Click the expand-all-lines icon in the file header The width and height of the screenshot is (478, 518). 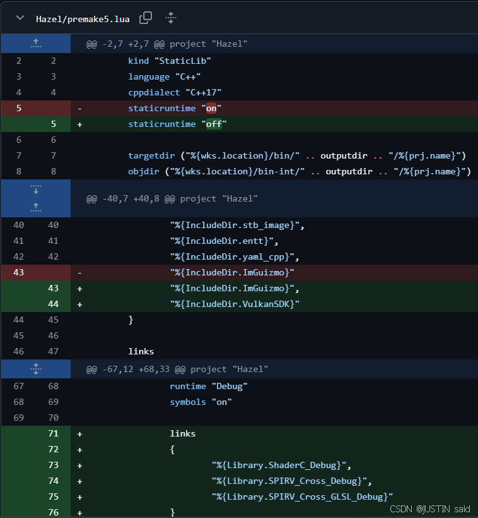coord(170,18)
